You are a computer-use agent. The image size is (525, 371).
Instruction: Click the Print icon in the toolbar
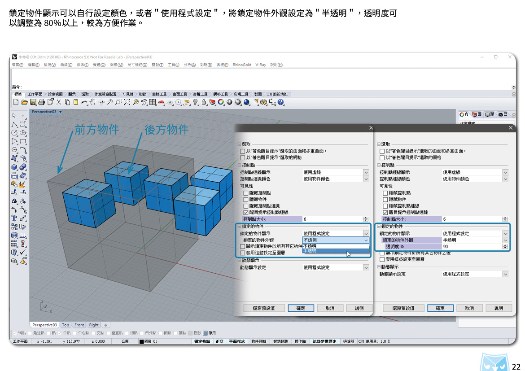click(x=42, y=102)
